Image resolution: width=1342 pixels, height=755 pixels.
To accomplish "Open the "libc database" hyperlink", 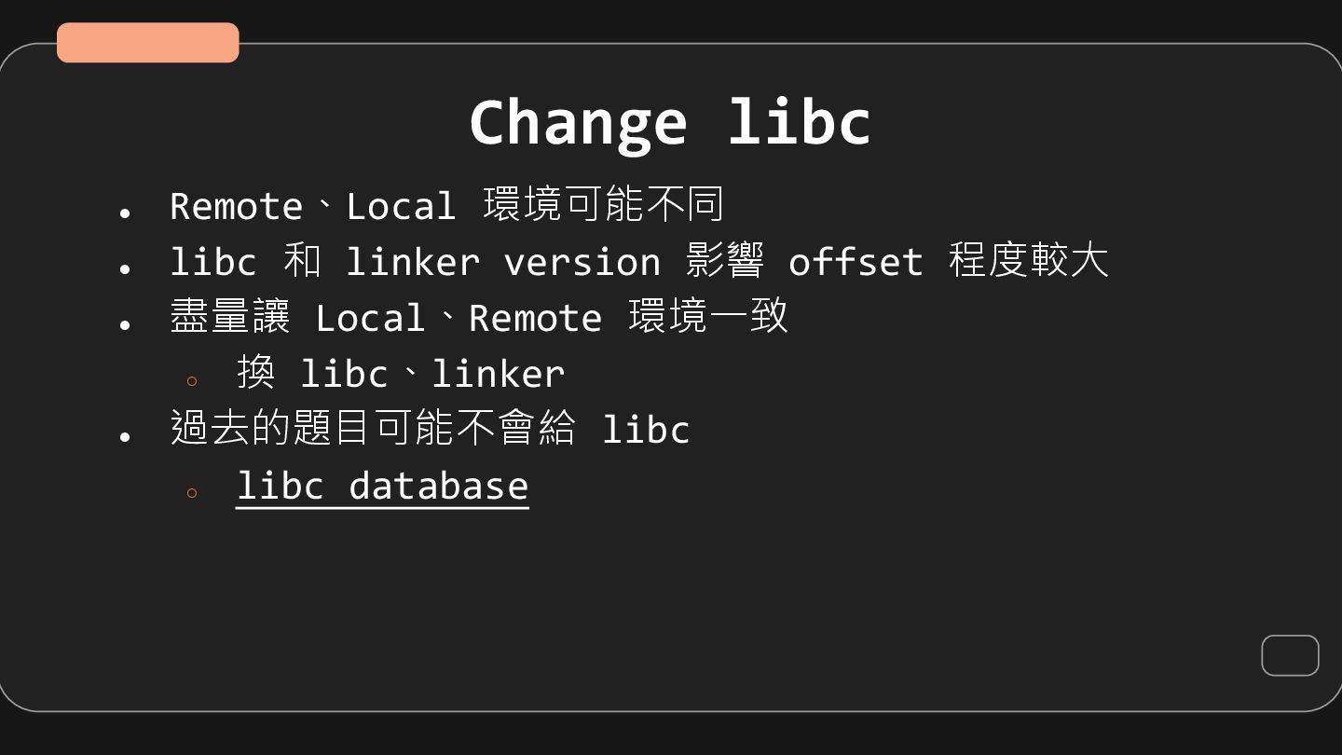I will click(x=382, y=487).
